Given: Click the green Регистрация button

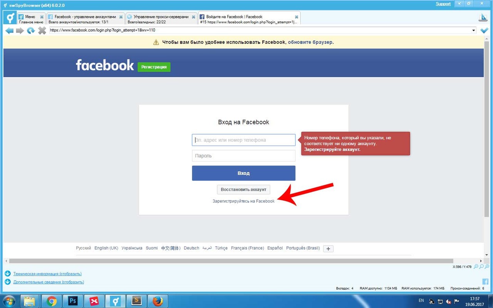Looking at the screenshot, I should (x=154, y=67).
